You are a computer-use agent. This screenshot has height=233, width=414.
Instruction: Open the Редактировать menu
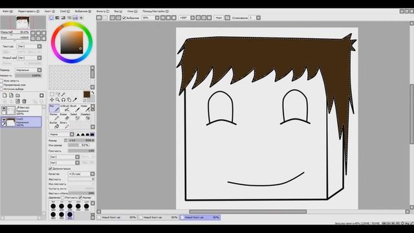point(28,12)
